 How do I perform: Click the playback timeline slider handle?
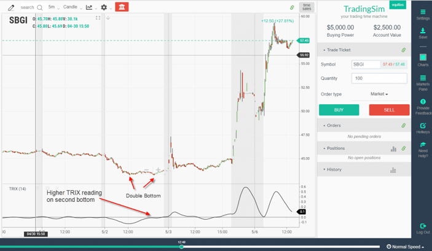[181, 247]
